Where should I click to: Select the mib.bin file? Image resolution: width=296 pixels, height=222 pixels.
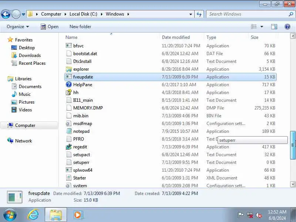click(x=81, y=116)
